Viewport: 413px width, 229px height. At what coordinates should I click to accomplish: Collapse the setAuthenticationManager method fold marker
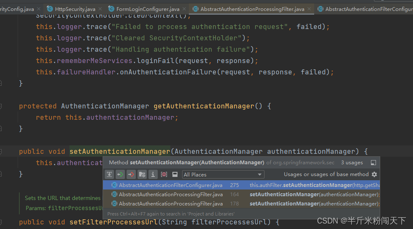(1, 152)
